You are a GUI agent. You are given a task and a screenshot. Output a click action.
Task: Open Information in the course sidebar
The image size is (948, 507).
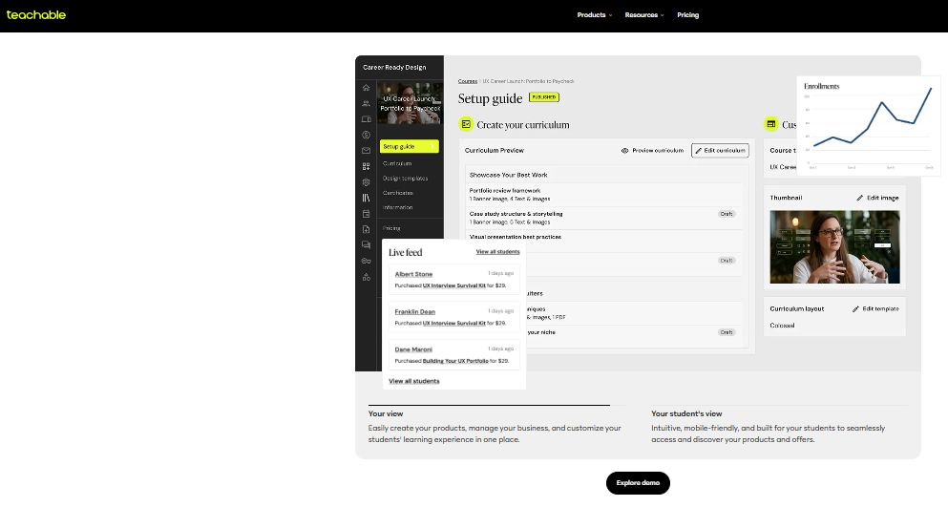tap(397, 207)
